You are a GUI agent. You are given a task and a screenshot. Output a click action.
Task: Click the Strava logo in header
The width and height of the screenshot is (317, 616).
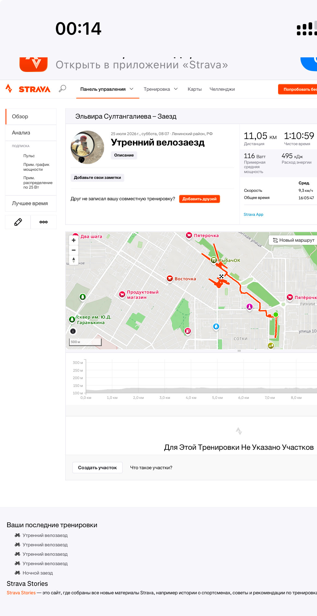pos(28,89)
